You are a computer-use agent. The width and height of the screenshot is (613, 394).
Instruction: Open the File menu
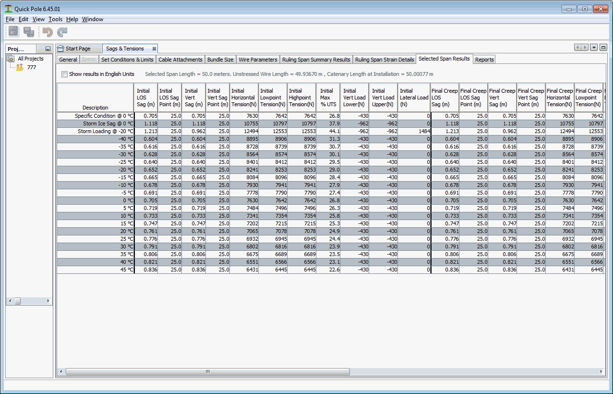pos(10,19)
